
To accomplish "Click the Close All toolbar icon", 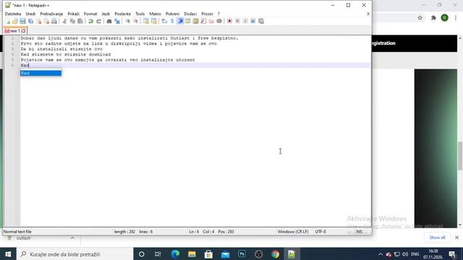I will click(46, 21).
